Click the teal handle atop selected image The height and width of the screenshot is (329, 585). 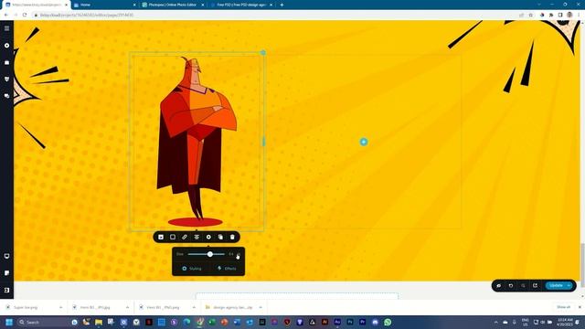coord(263,53)
